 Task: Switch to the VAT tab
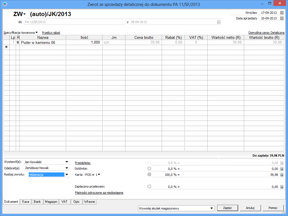coord(64,202)
